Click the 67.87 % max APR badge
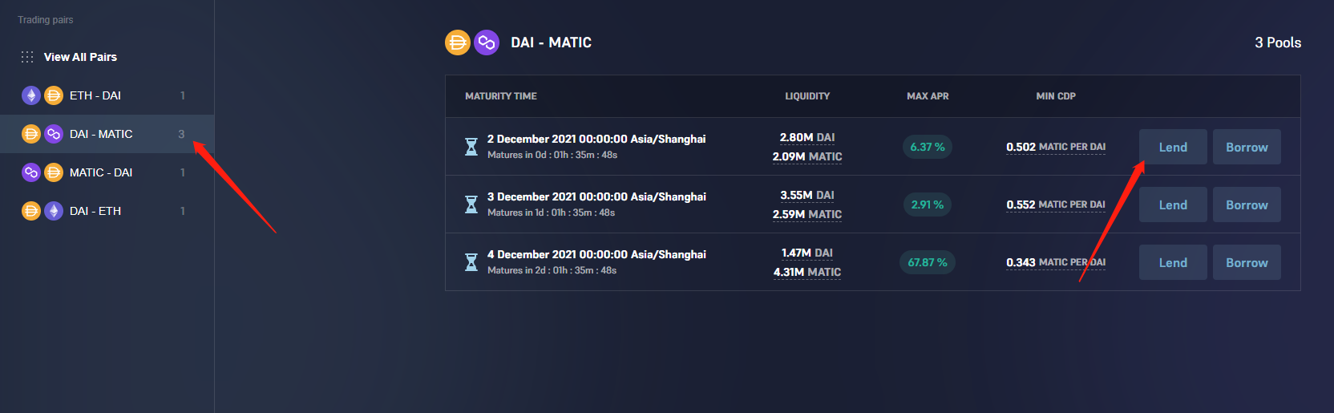1334x413 pixels. click(928, 262)
